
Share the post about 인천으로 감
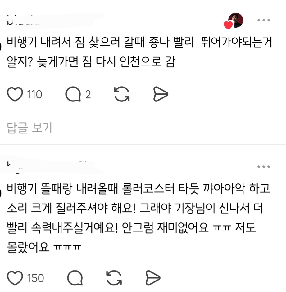pos(161,94)
